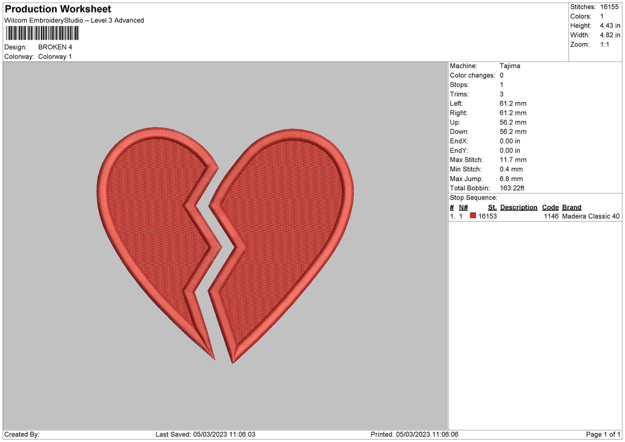Click the Total Bobbin value 163.22ft
625x442 pixels.
click(513, 188)
